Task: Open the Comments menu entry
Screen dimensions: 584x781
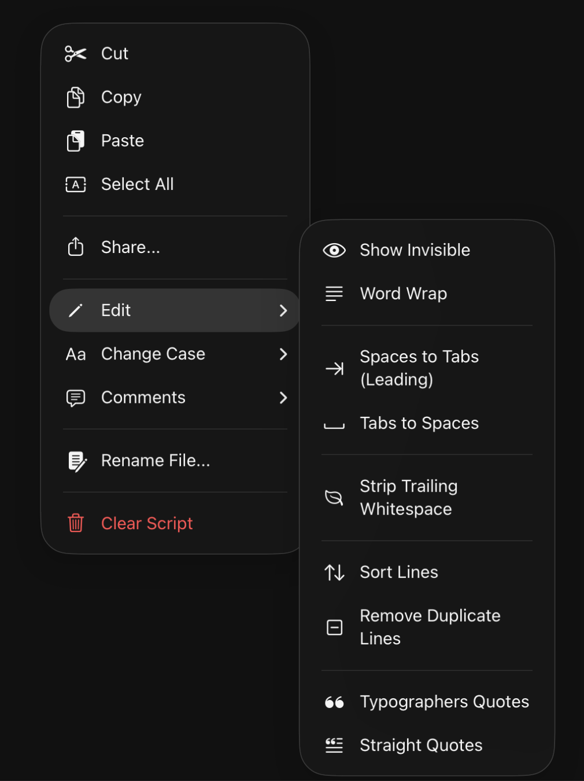Action: 175,398
